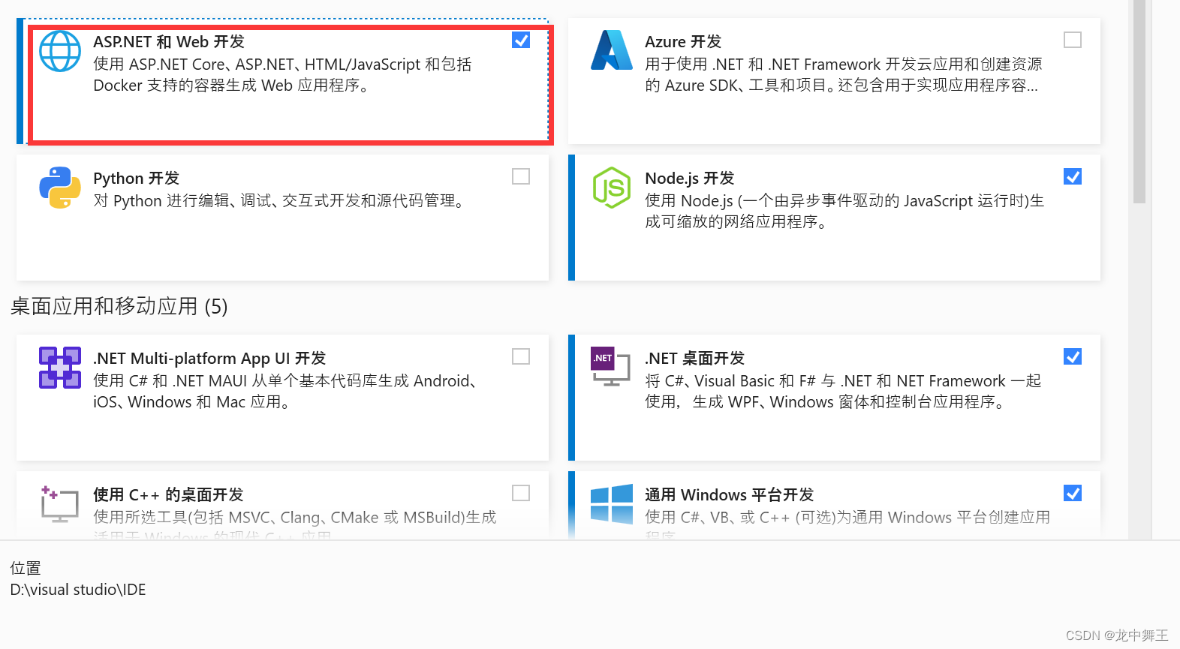Enable the C++ desktop development checkbox

coord(521,493)
